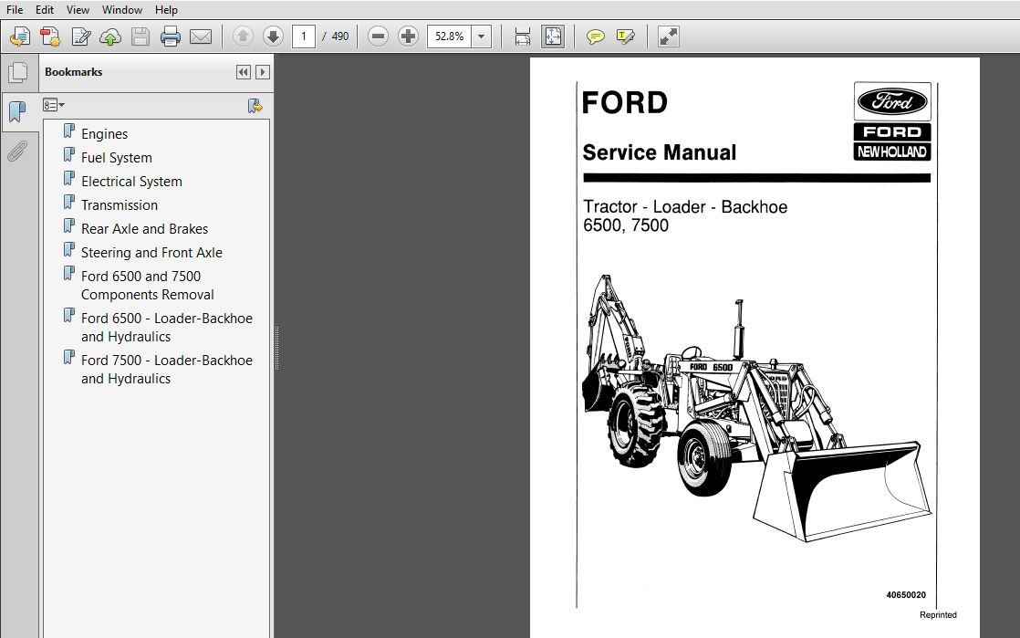Open the Fuel System bookmark
The width and height of the screenshot is (1020, 638).
coord(117,158)
